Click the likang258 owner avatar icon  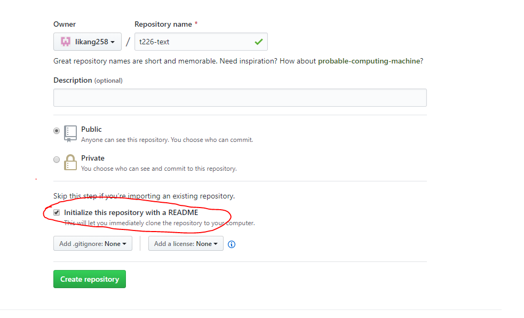click(66, 42)
